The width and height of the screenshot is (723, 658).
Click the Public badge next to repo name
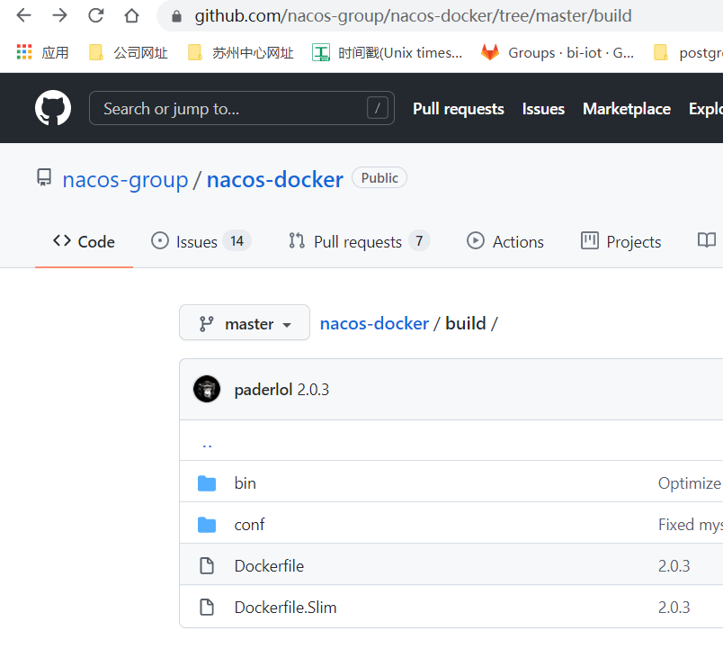tap(379, 177)
